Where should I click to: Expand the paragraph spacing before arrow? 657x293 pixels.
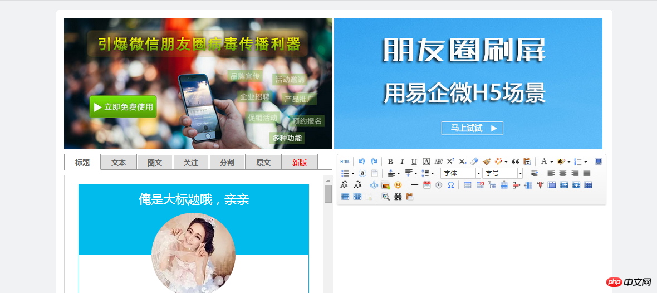click(x=399, y=173)
